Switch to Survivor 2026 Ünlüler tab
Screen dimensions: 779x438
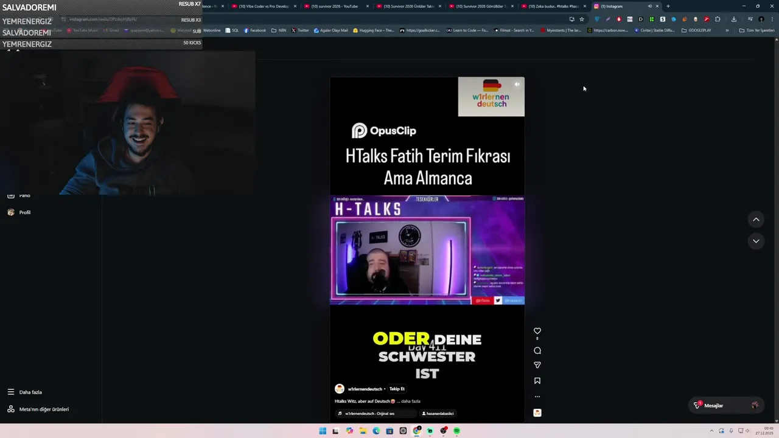click(409, 6)
